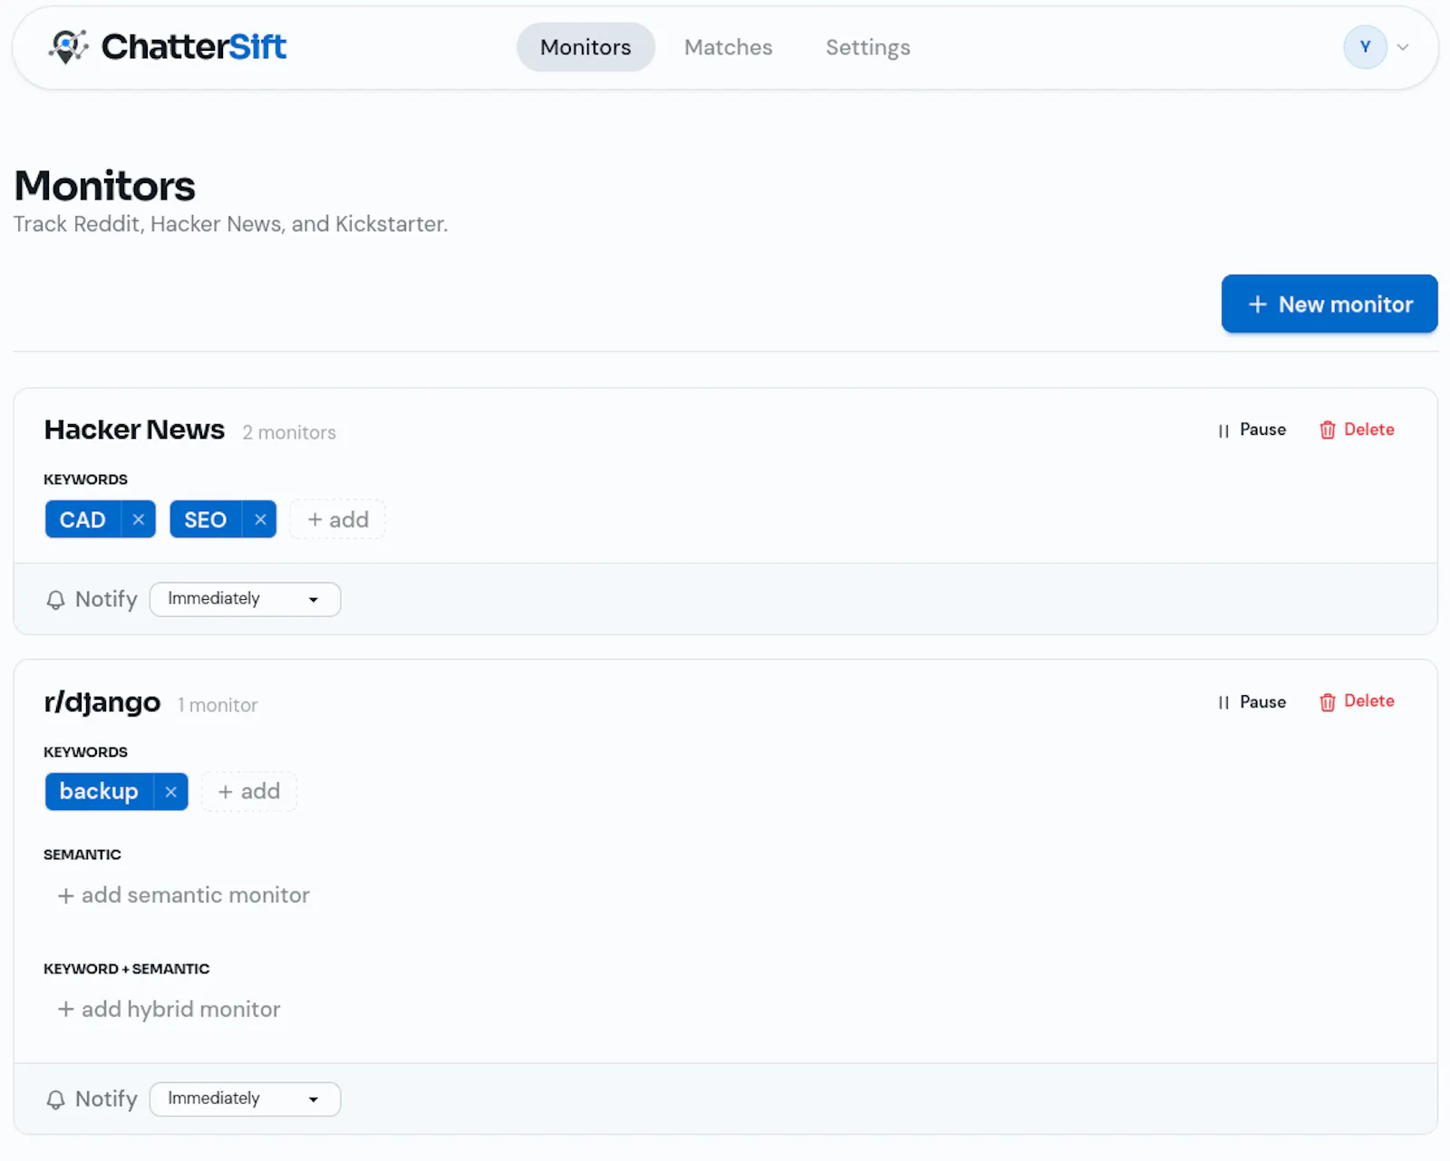Click the Hacker News notify bell icon
Viewport: 1450px width, 1161px height.
pos(55,600)
